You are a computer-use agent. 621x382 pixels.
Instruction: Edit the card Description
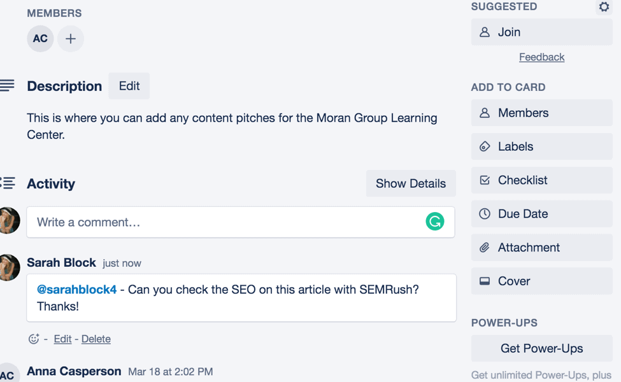pyautogui.click(x=129, y=86)
